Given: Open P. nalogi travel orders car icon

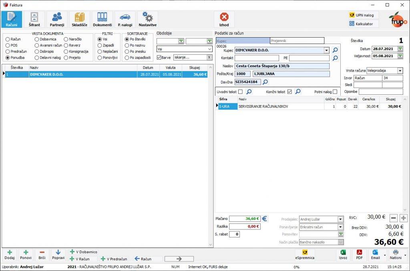Looking at the screenshot, I should point(125,19).
